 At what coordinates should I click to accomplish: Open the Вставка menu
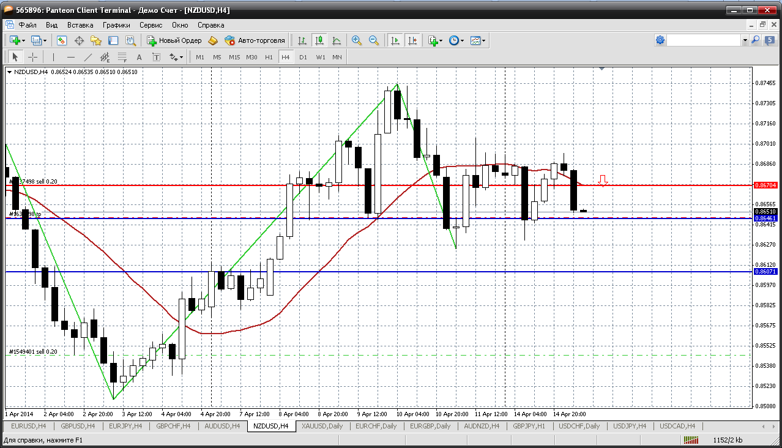[80, 25]
